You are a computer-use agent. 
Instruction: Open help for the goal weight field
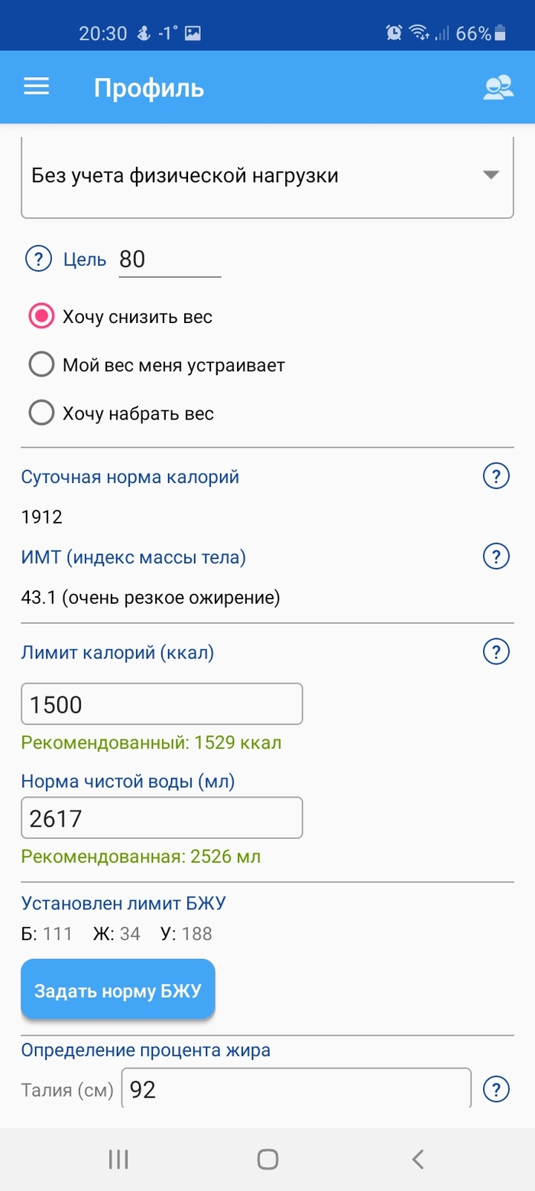tap(38, 259)
